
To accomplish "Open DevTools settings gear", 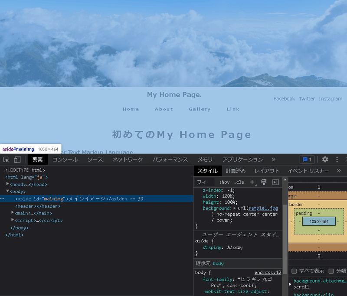I will 325,159.
